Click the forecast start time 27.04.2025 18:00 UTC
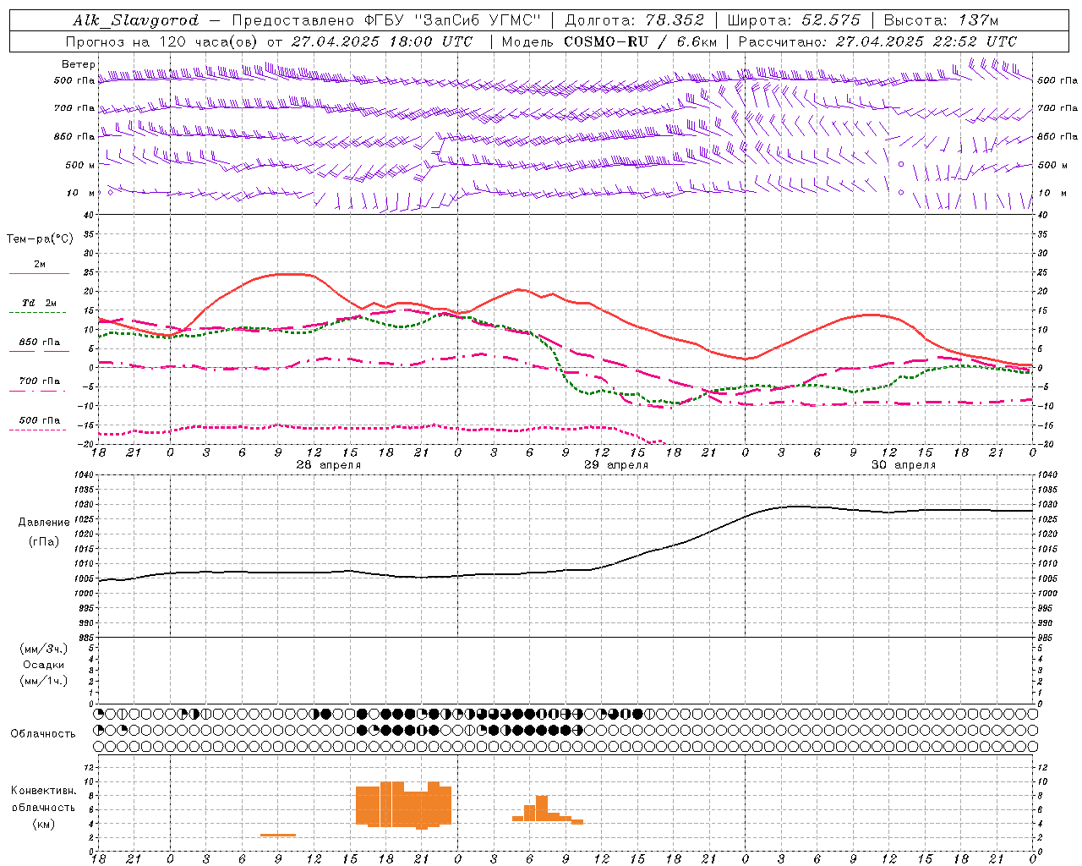Image resolution: width=1082 pixels, height=866 pixels. tap(382, 41)
